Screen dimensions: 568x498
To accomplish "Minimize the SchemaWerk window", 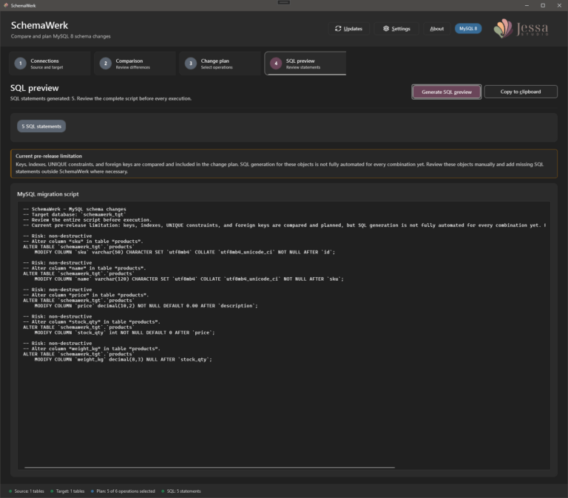I will click(x=527, y=5).
